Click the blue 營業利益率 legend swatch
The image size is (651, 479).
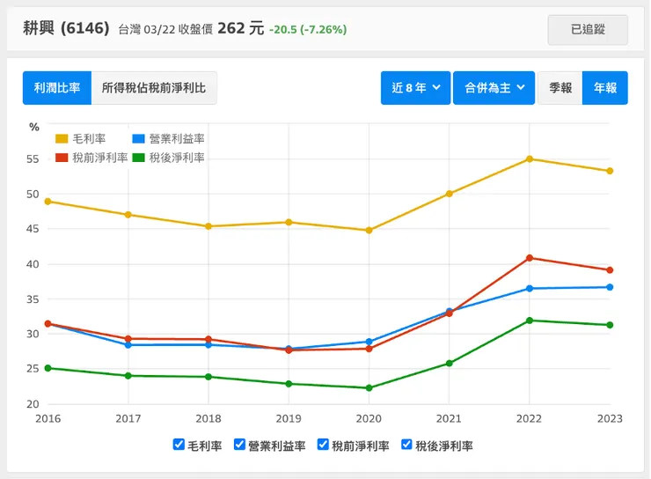[x=138, y=139]
